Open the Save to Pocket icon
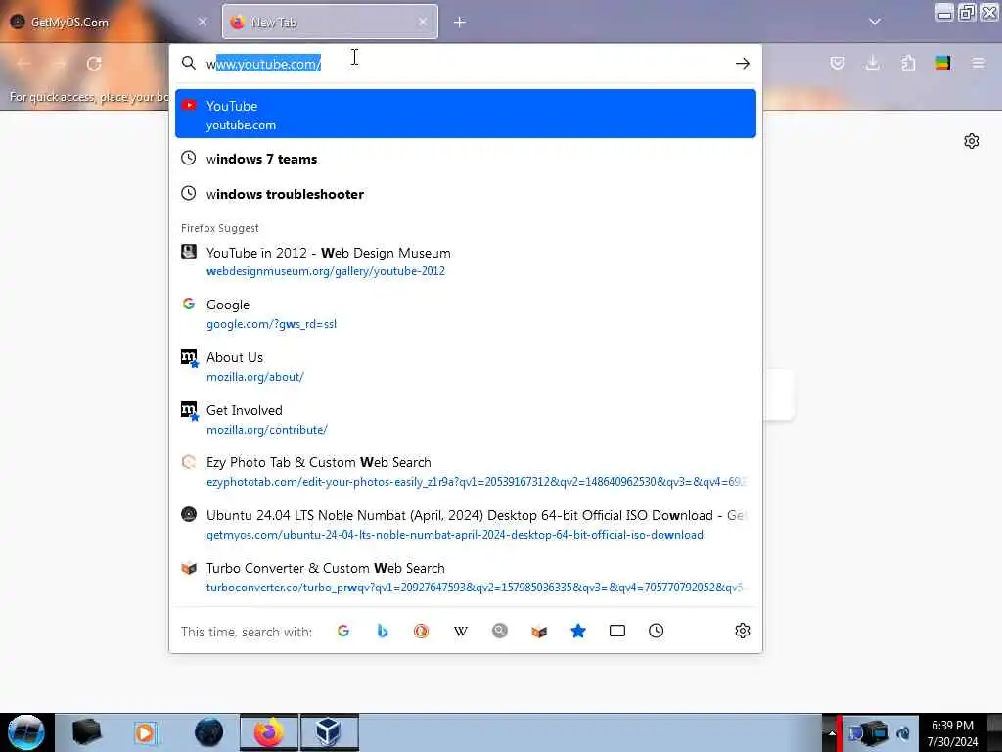Viewport: 1002px width, 752px height. [x=838, y=63]
